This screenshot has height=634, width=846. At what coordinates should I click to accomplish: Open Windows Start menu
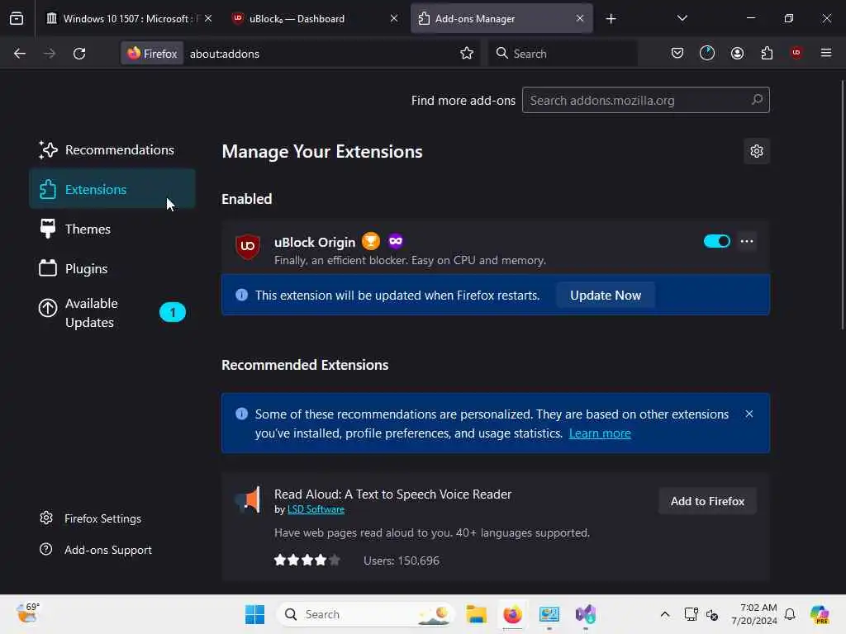[254, 614]
